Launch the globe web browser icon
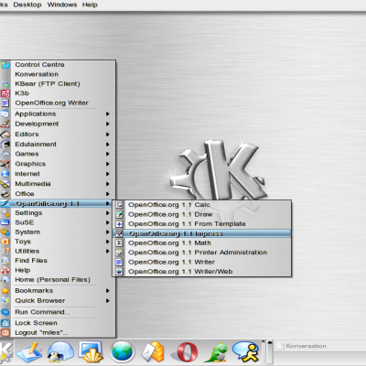 (122, 352)
